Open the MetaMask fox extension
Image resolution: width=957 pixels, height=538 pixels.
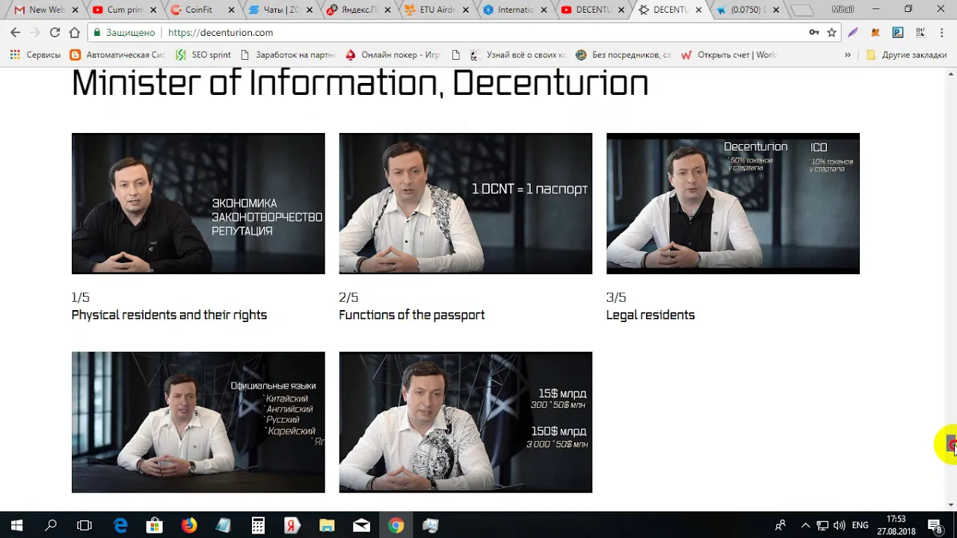click(876, 33)
